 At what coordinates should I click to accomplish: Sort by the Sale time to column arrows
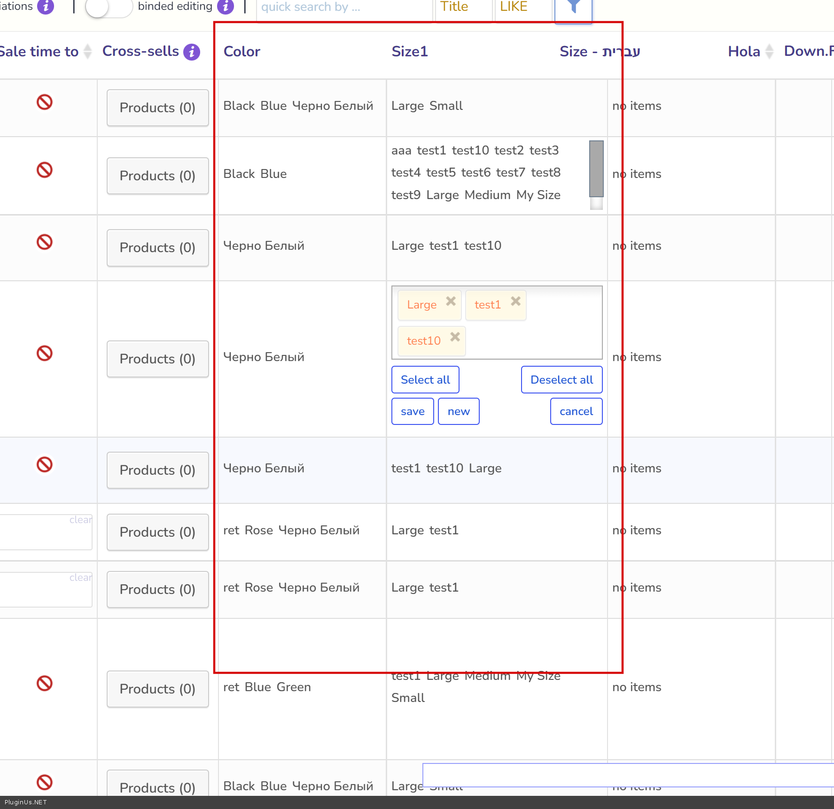(87, 51)
